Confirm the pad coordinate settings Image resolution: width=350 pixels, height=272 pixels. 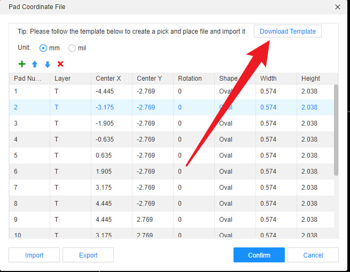[259, 255]
